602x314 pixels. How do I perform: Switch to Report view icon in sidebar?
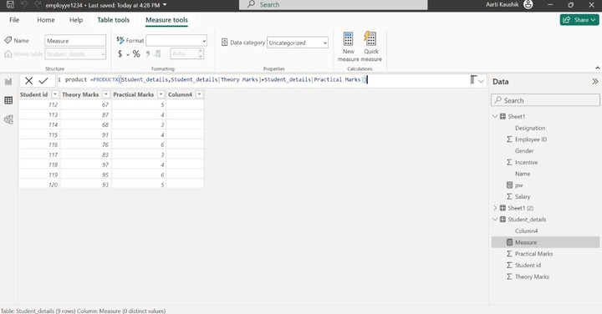tap(8, 81)
